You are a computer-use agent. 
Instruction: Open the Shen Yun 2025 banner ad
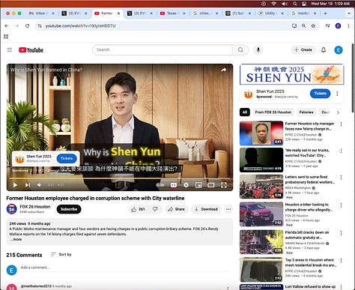point(291,74)
